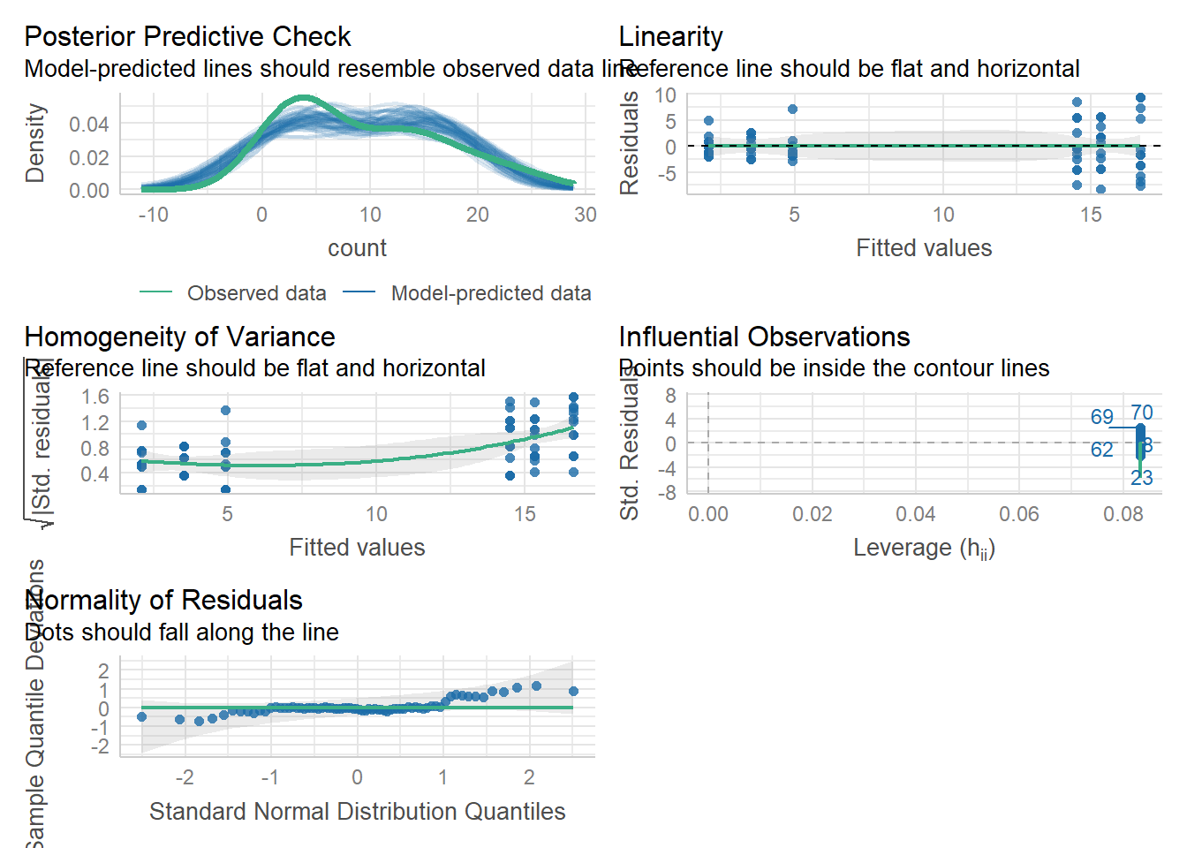The height and width of the screenshot is (848, 1187).
Task: Click the Fitted values label under Linearity plot
Action: [924, 248]
